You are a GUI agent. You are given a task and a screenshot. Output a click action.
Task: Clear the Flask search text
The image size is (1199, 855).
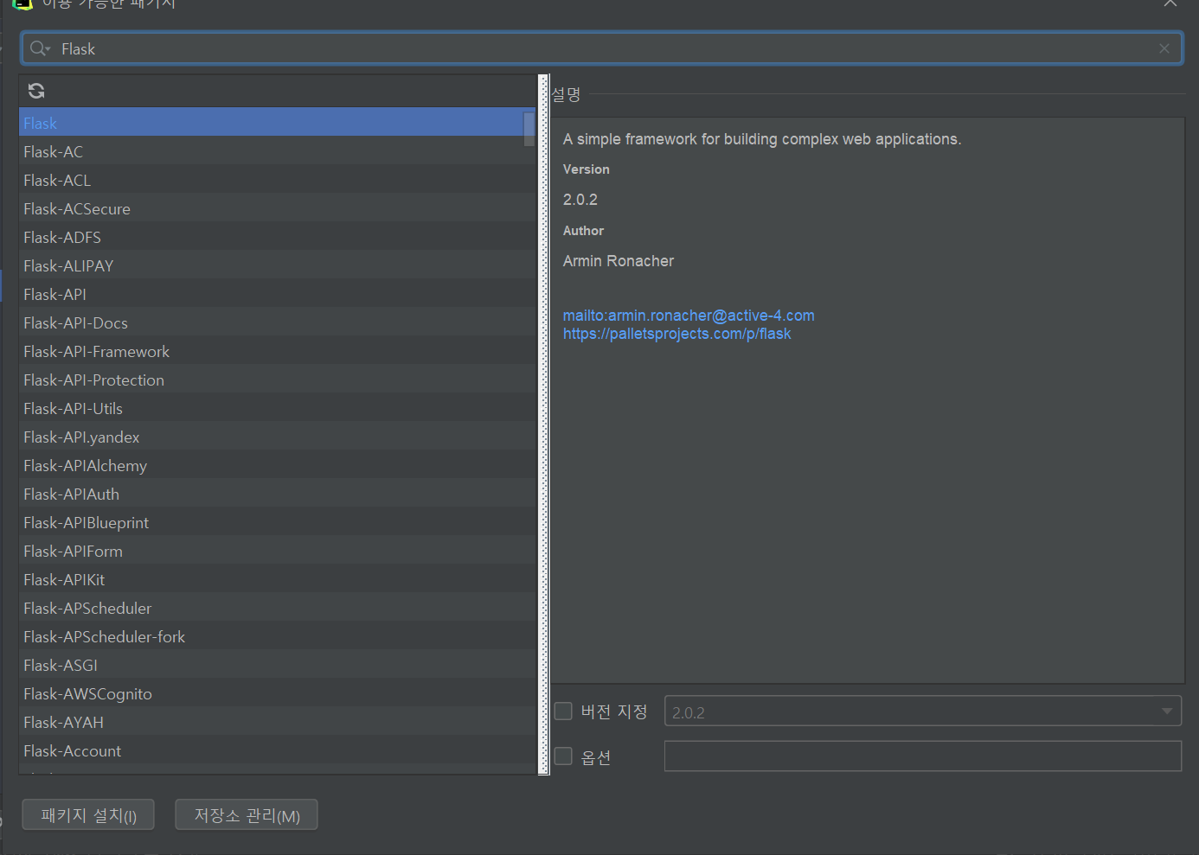1164,48
